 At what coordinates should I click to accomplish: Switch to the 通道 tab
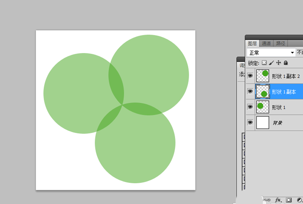coord(266,44)
